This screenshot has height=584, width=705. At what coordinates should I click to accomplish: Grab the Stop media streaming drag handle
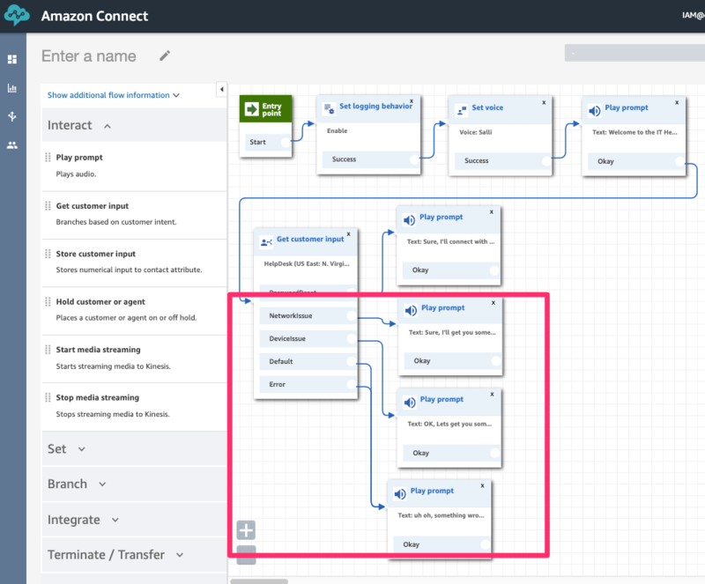(x=48, y=397)
